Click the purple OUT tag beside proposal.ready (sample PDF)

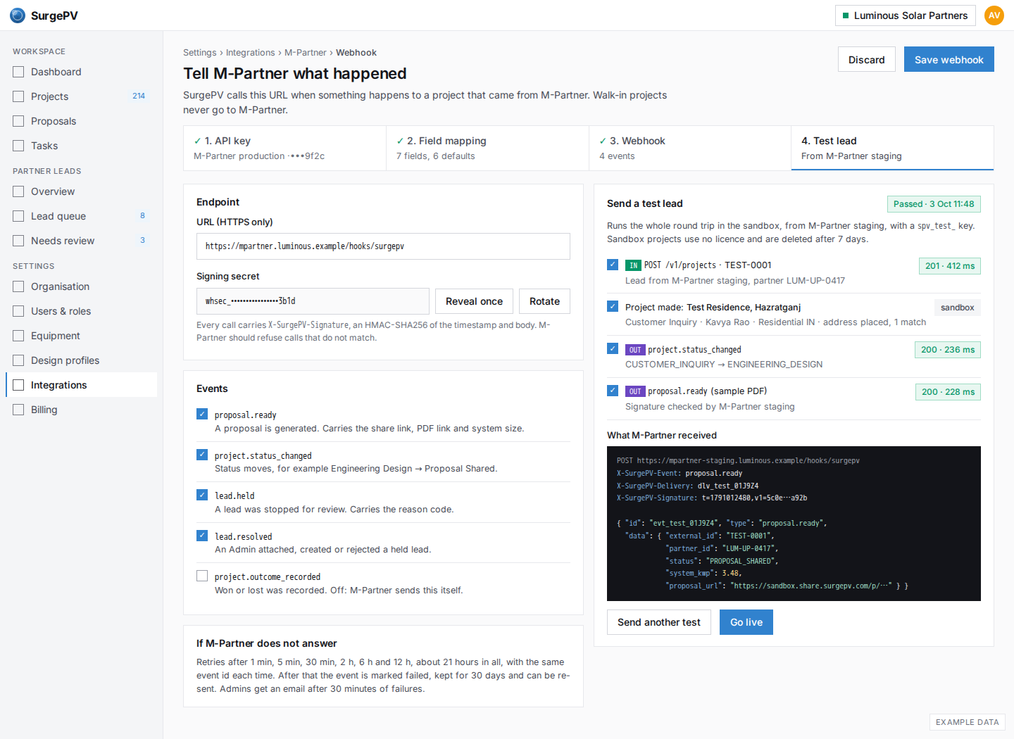click(635, 391)
